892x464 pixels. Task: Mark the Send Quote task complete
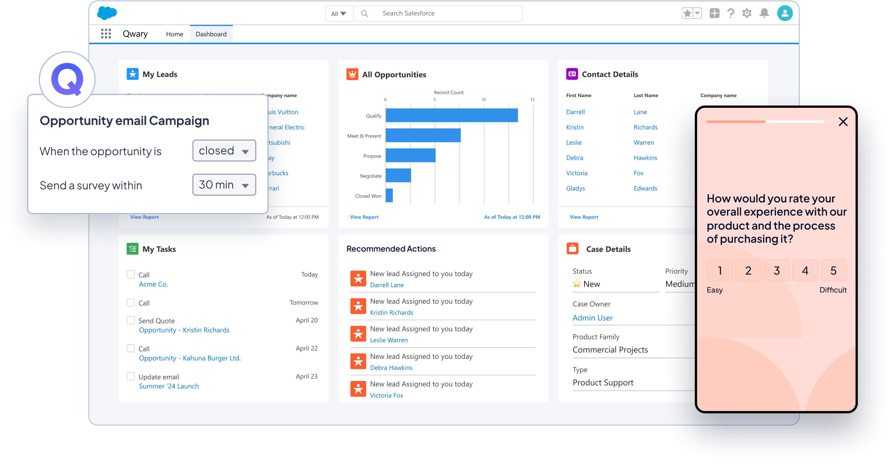(x=130, y=320)
